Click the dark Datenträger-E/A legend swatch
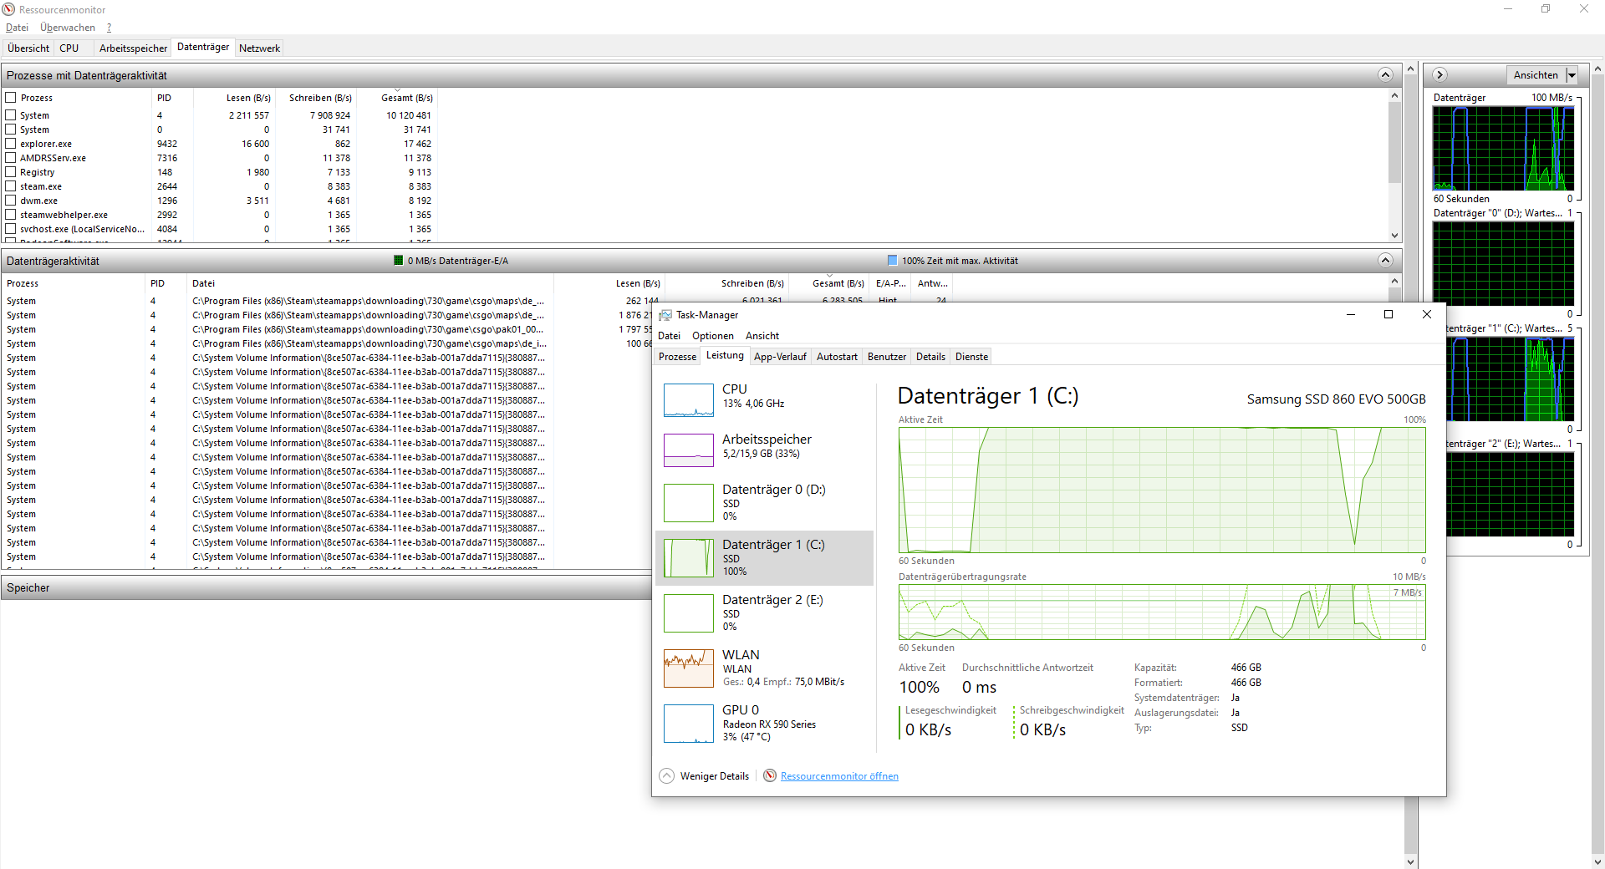This screenshot has width=1605, height=869. (398, 261)
